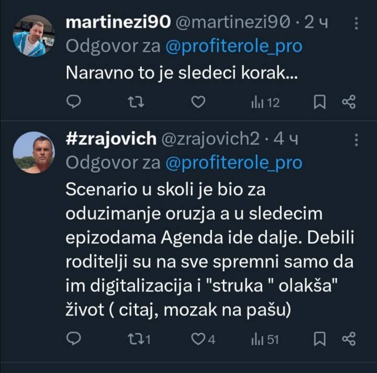Viewport: 377px width, 373px height.
Task: Open @profiterole_pro link in second tweet
Action: pyautogui.click(x=234, y=163)
